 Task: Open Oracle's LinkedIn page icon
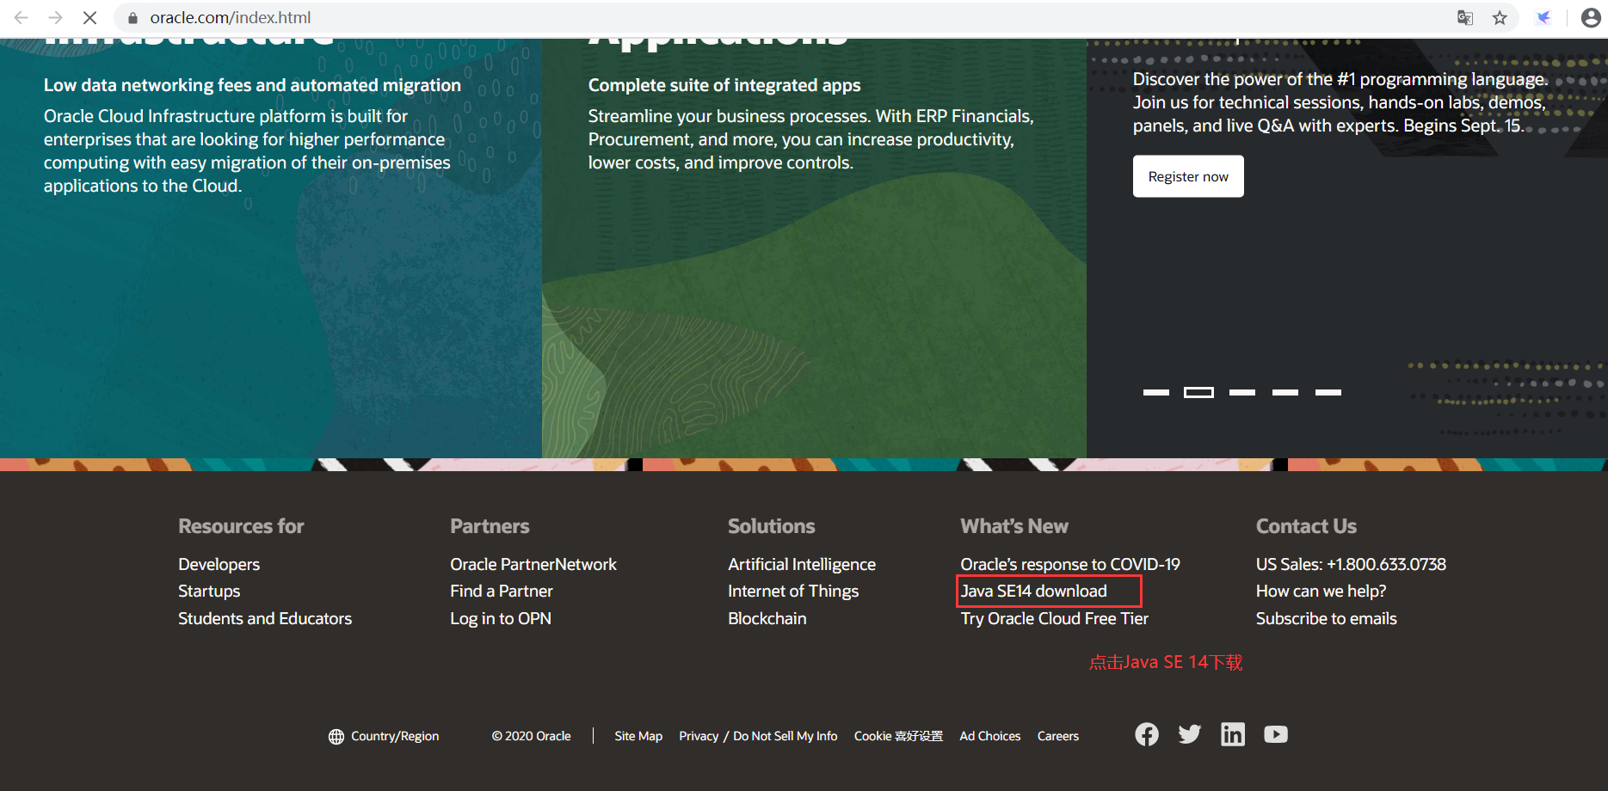pyautogui.click(x=1233, y=734)
